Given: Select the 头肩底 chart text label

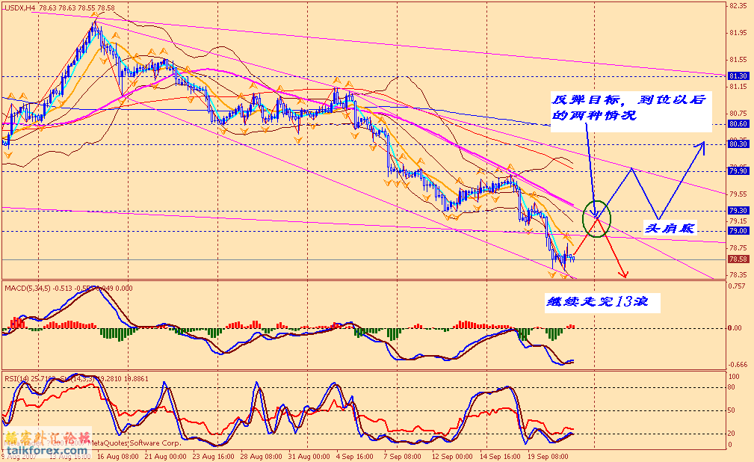Looking at the screenshot, I should click(670, 227).
